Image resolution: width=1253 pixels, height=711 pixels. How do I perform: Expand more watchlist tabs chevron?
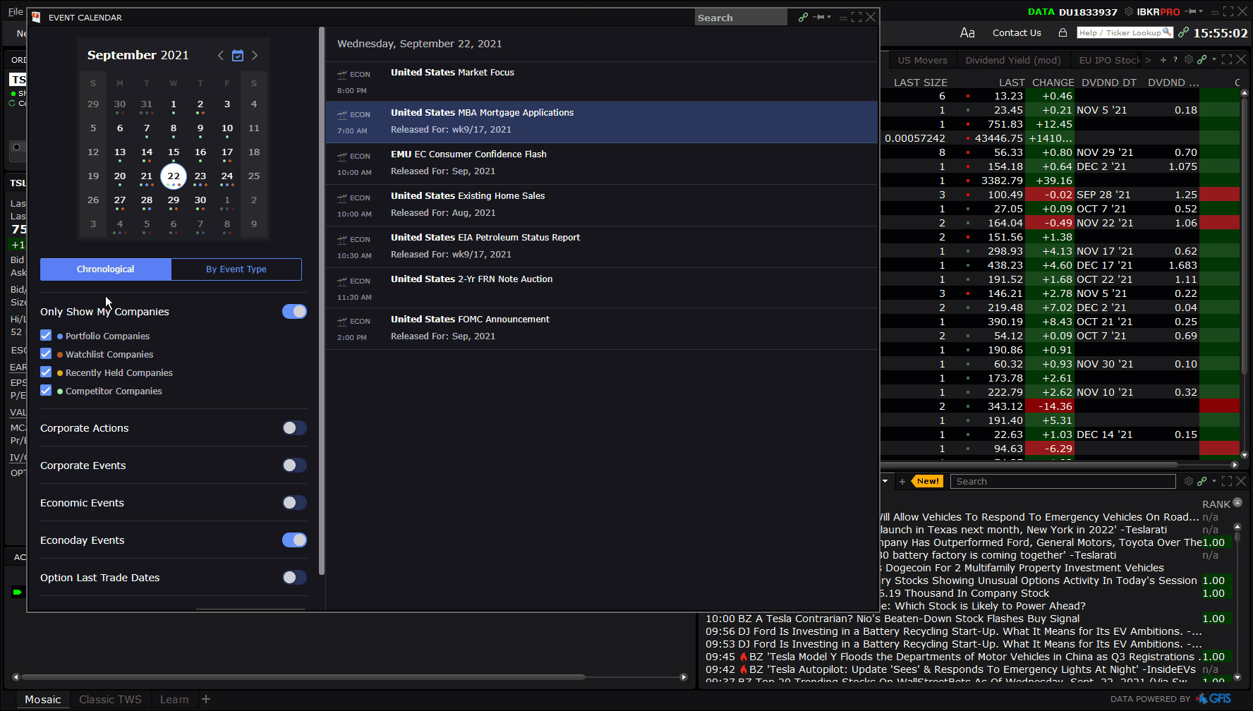point(1148,60)
